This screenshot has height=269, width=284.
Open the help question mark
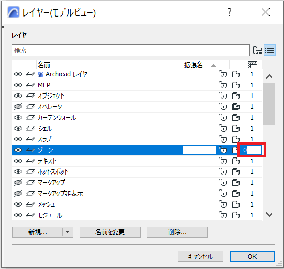229,12
